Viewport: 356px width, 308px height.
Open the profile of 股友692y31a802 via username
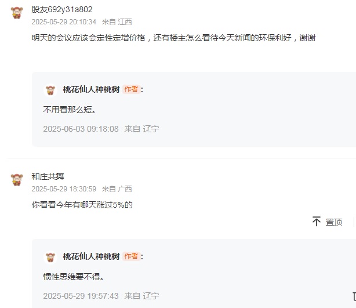click(x=62, y=9)
